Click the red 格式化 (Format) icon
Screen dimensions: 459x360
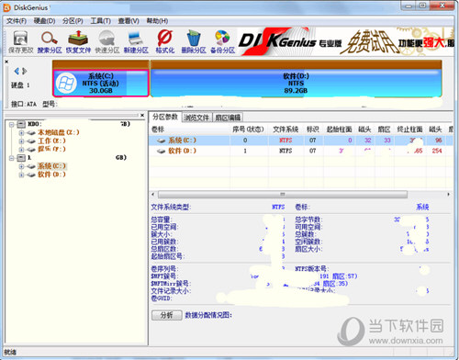(x=165, y=42)
